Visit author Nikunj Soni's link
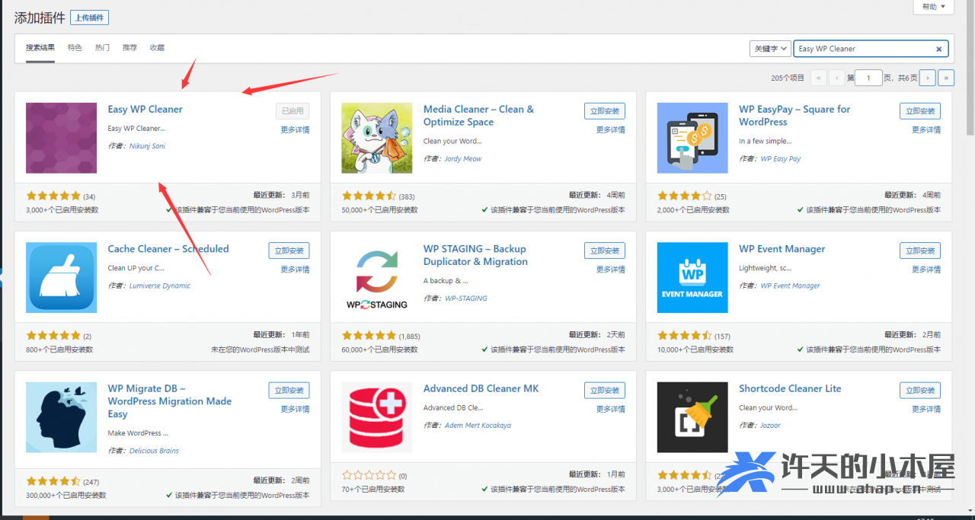The width and height of the screenshot is (975, 520). click(147, 146)
